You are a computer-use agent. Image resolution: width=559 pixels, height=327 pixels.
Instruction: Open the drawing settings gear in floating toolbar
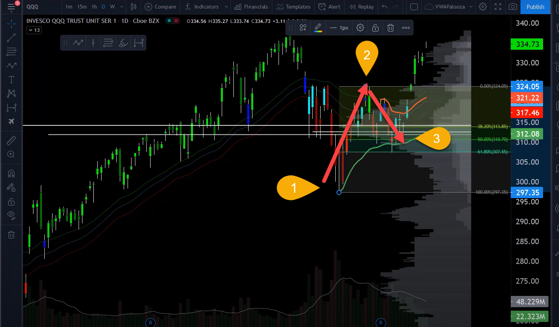coord(360,28)
